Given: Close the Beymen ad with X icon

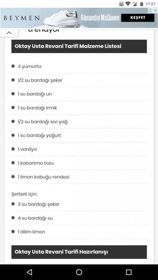Looking at the screenshot, I should [155, 10].
